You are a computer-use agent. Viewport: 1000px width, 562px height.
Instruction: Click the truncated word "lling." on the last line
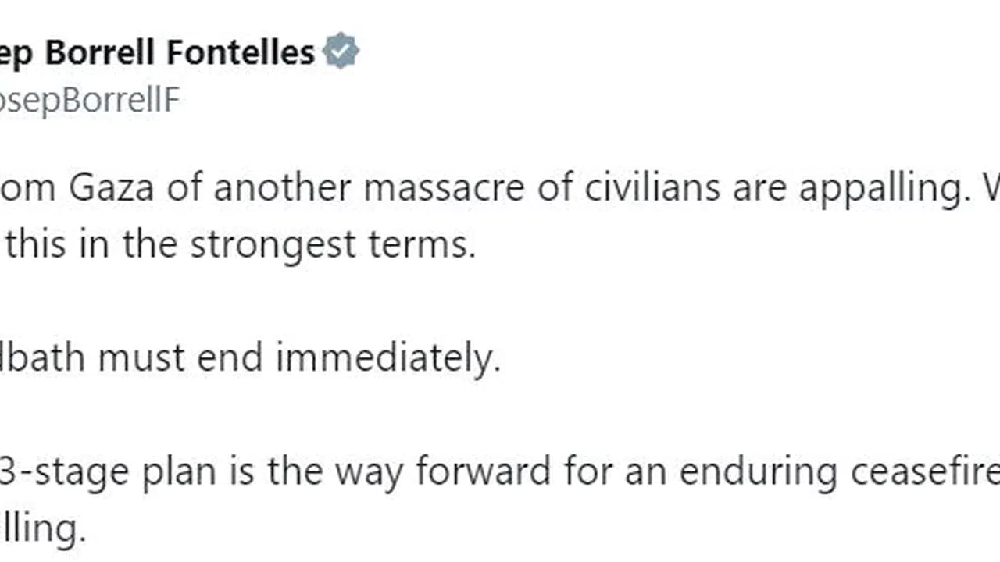click(x=43, y=528)
